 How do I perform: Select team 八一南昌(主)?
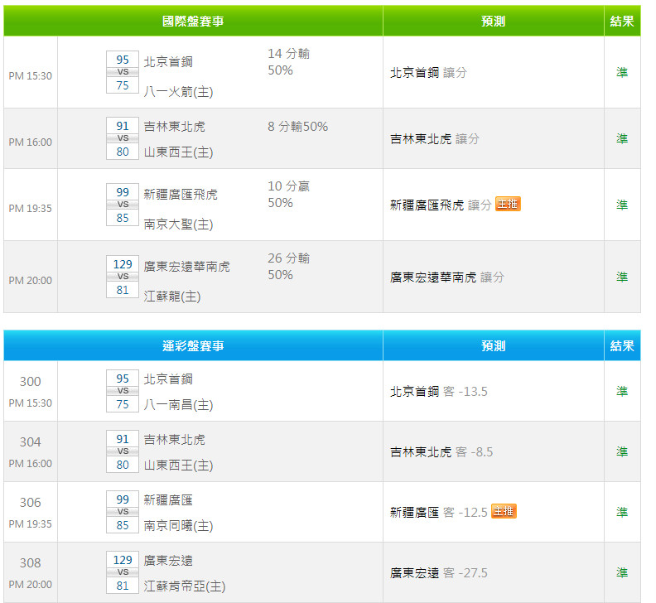tap(179, 405)
